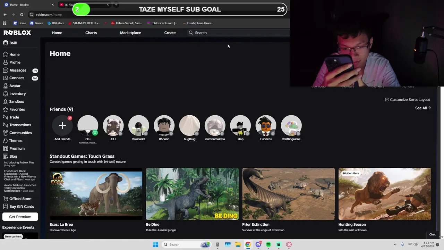The image size is (444, 250).
Task: Open Transactions in the sidebar
Action: coord(17,125)
